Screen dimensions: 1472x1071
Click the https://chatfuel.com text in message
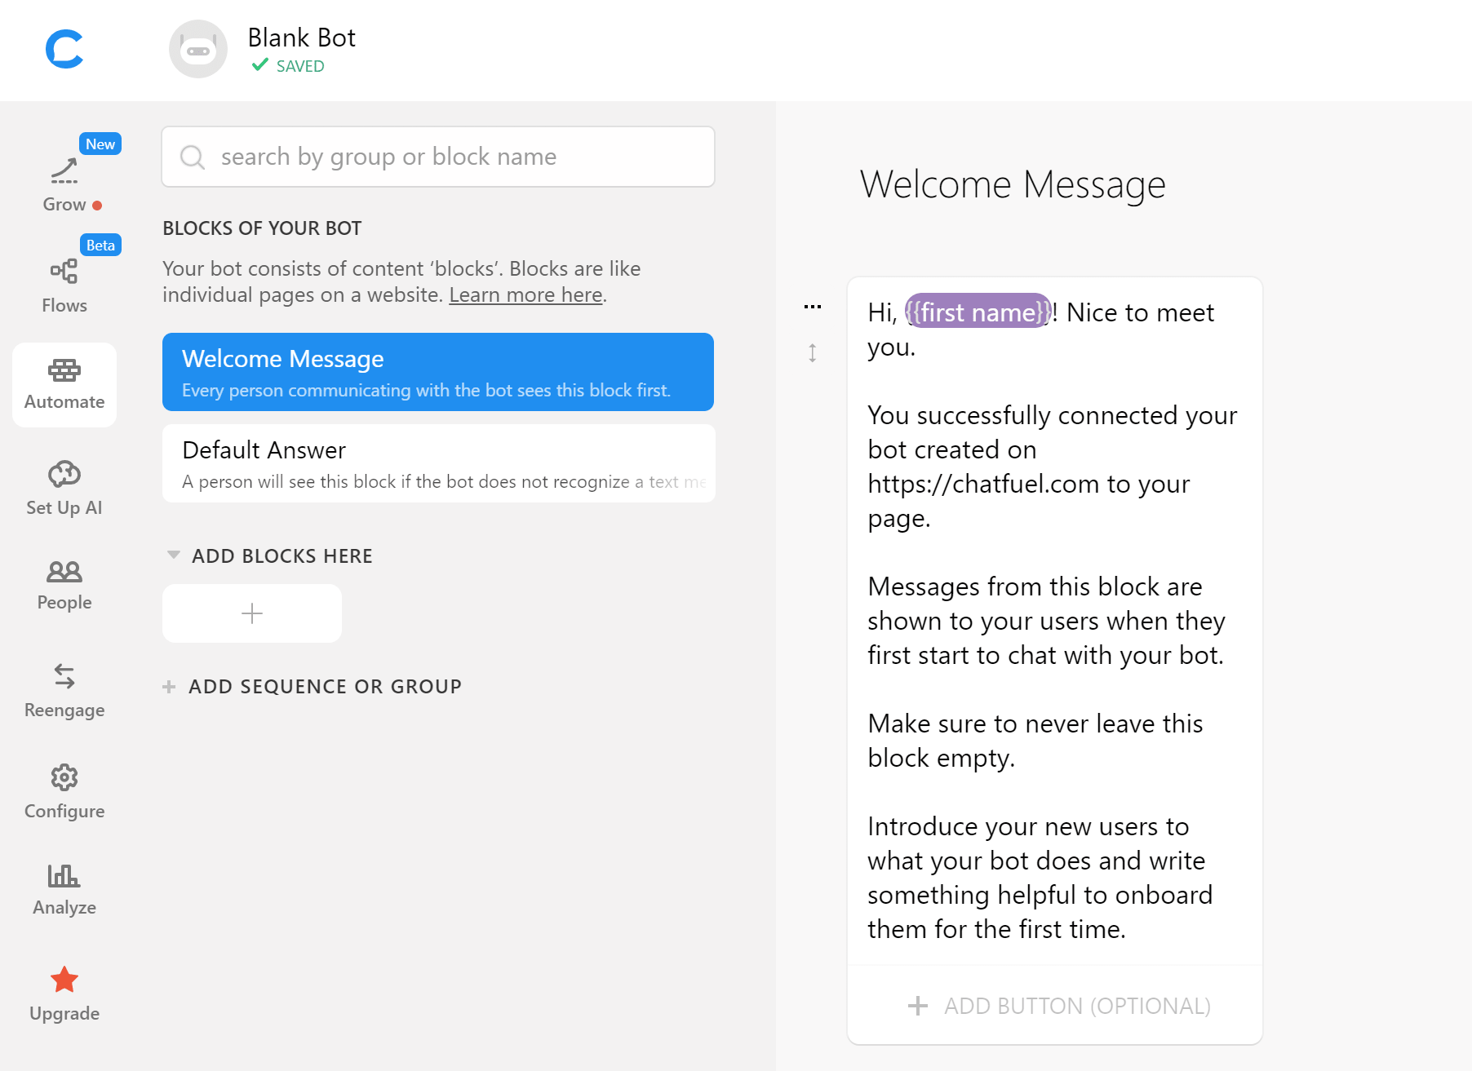click(983, 484)
